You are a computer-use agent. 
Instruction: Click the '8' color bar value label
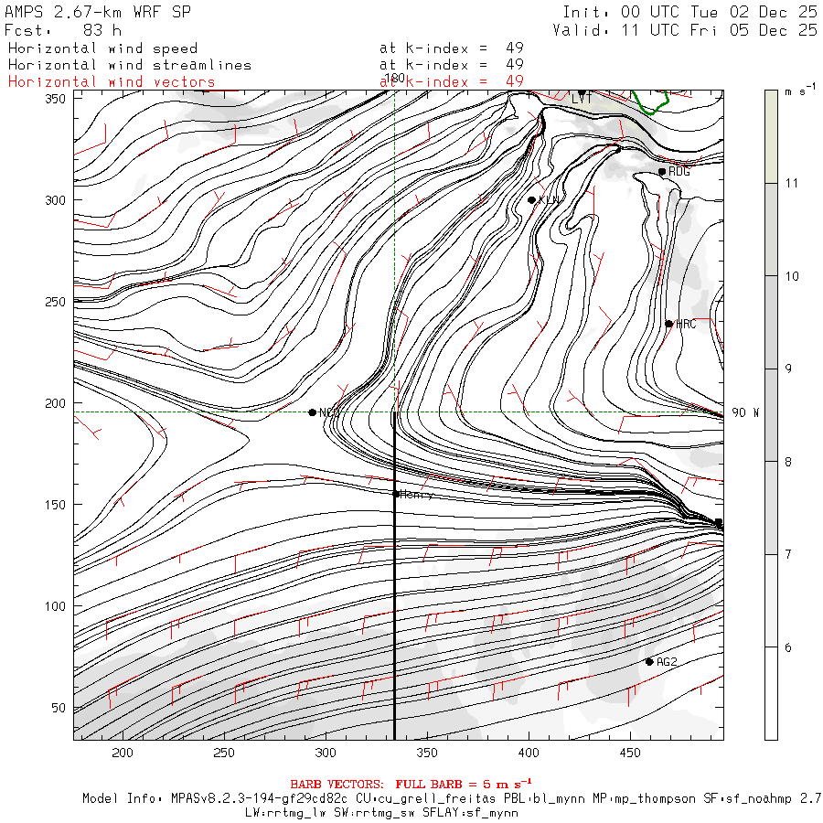tap(788, 462)
